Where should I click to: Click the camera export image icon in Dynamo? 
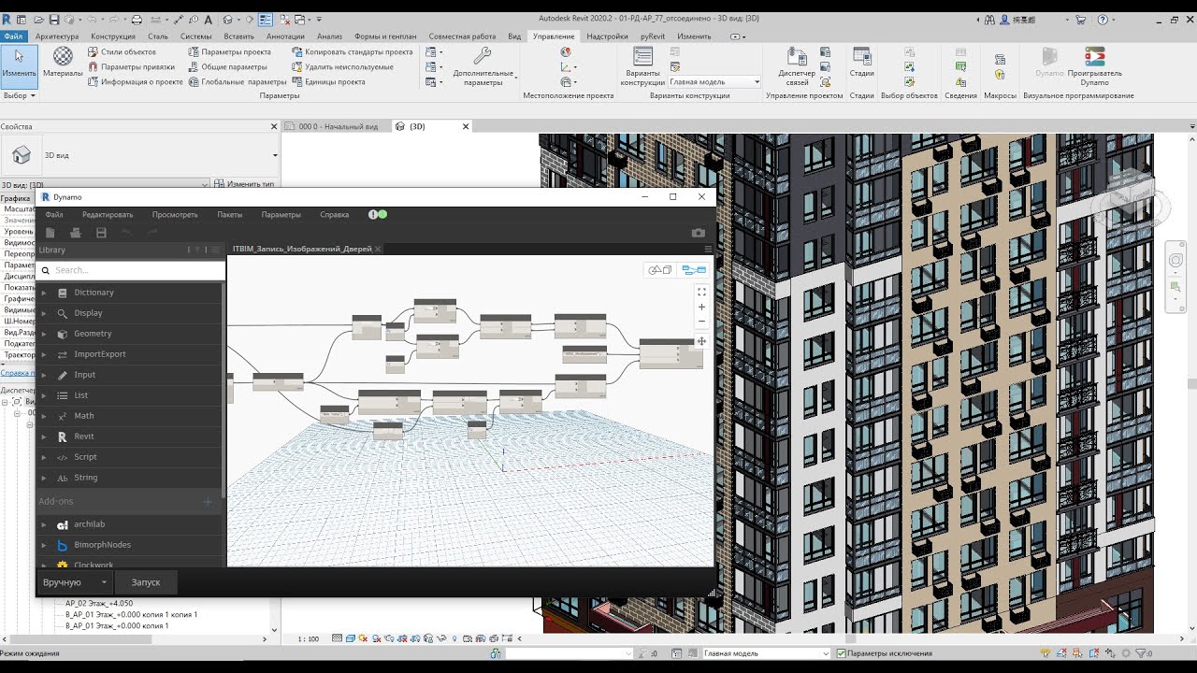[698, 233]
